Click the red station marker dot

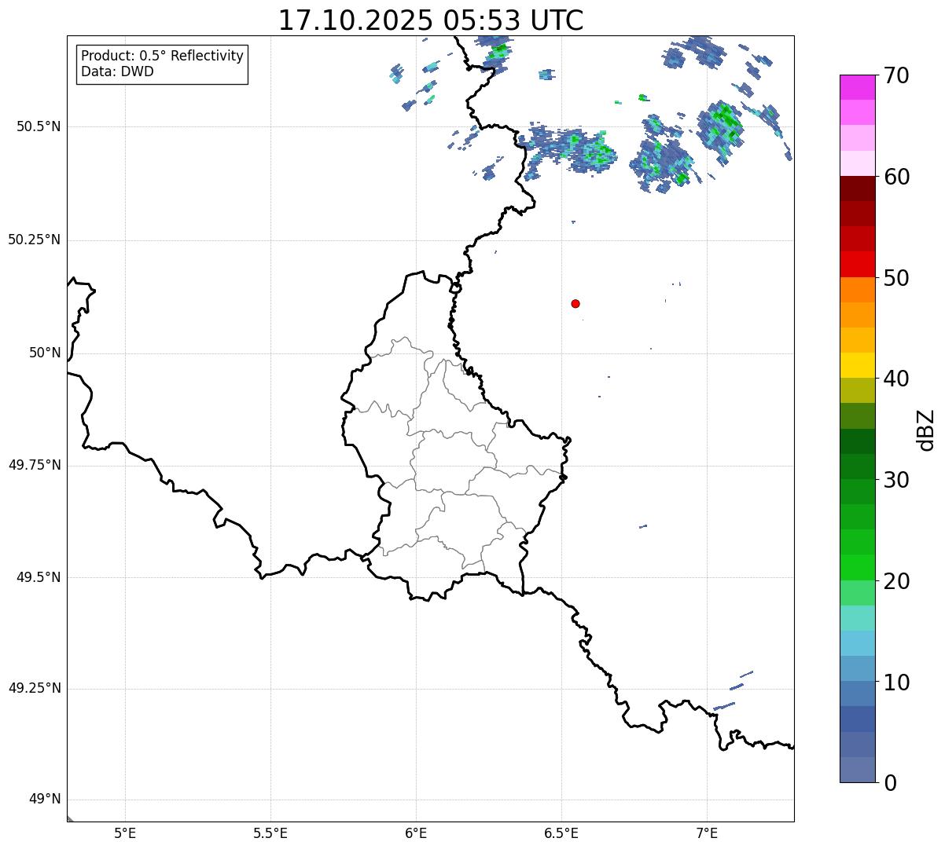tap(575, 303)
